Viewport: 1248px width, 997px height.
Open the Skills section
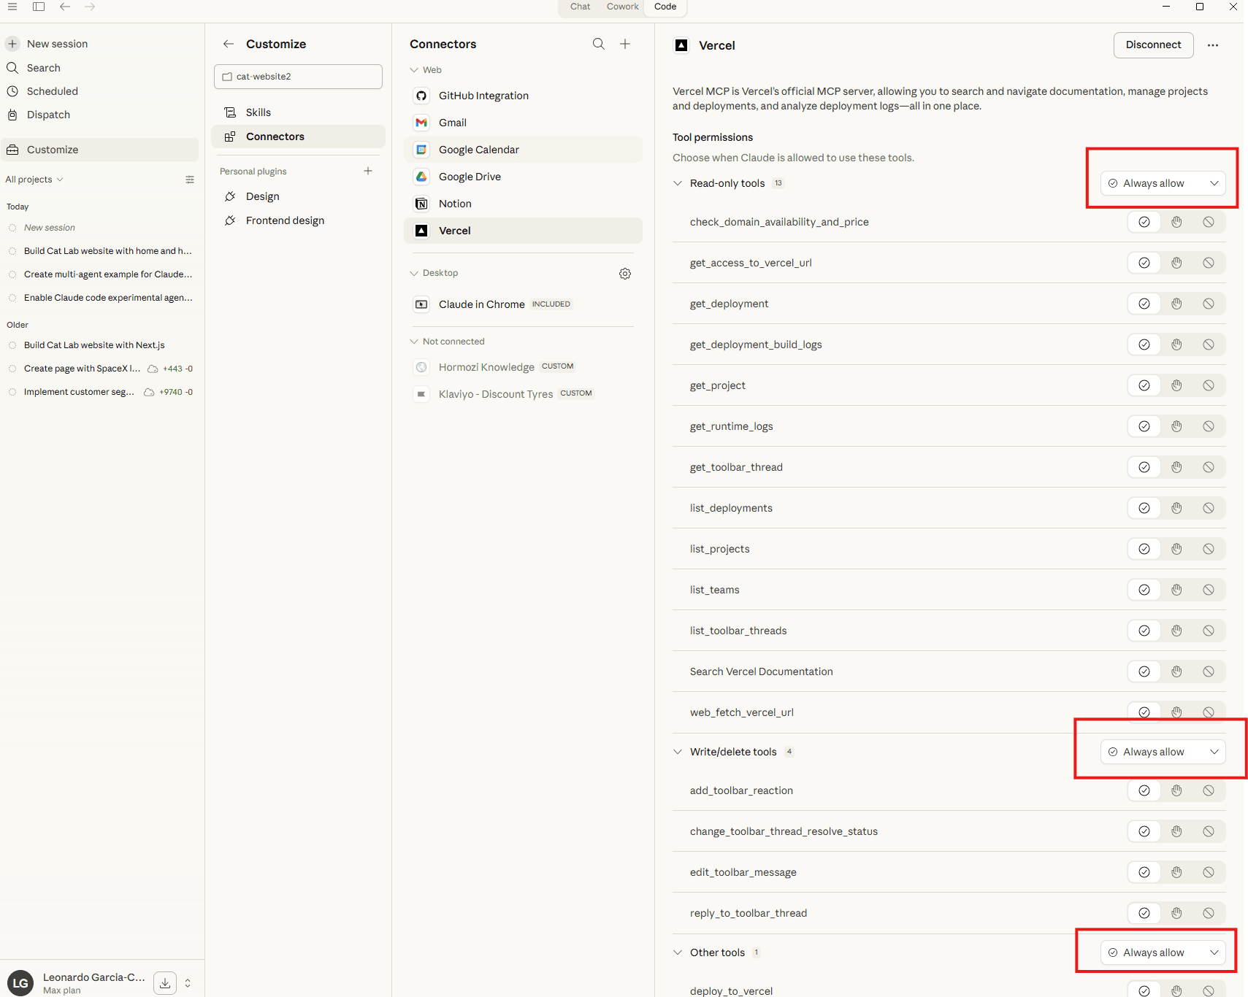click(298, 112)
